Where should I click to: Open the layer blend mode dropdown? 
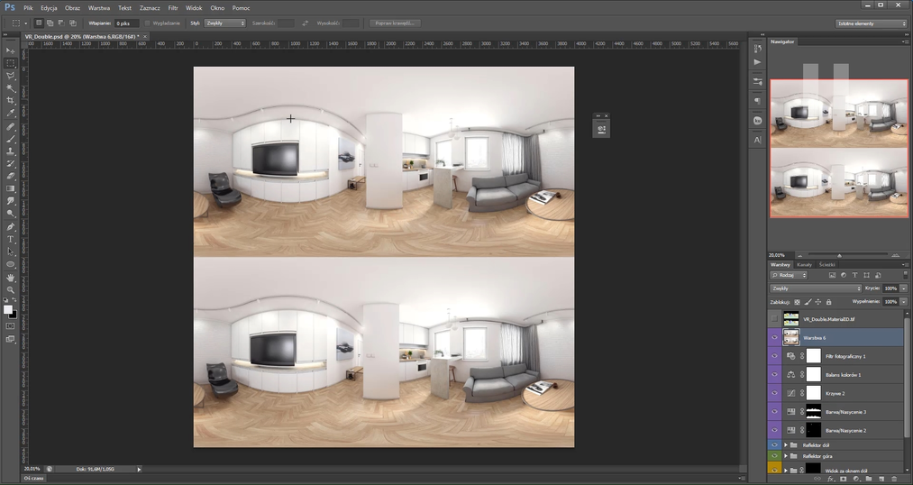click(815, 288)
